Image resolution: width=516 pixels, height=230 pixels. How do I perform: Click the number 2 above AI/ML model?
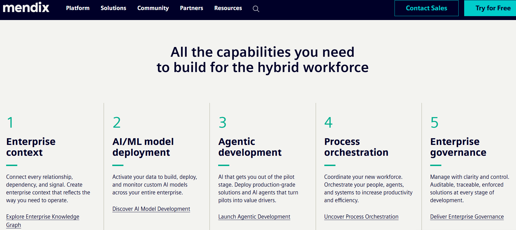pos(116,122)
